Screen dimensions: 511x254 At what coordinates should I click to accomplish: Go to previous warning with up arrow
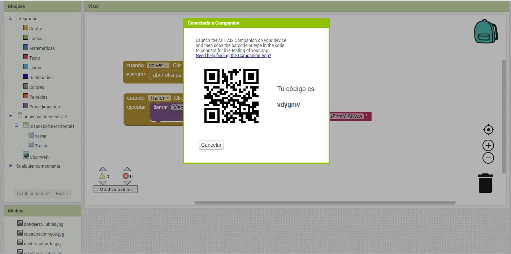(103, 169)
